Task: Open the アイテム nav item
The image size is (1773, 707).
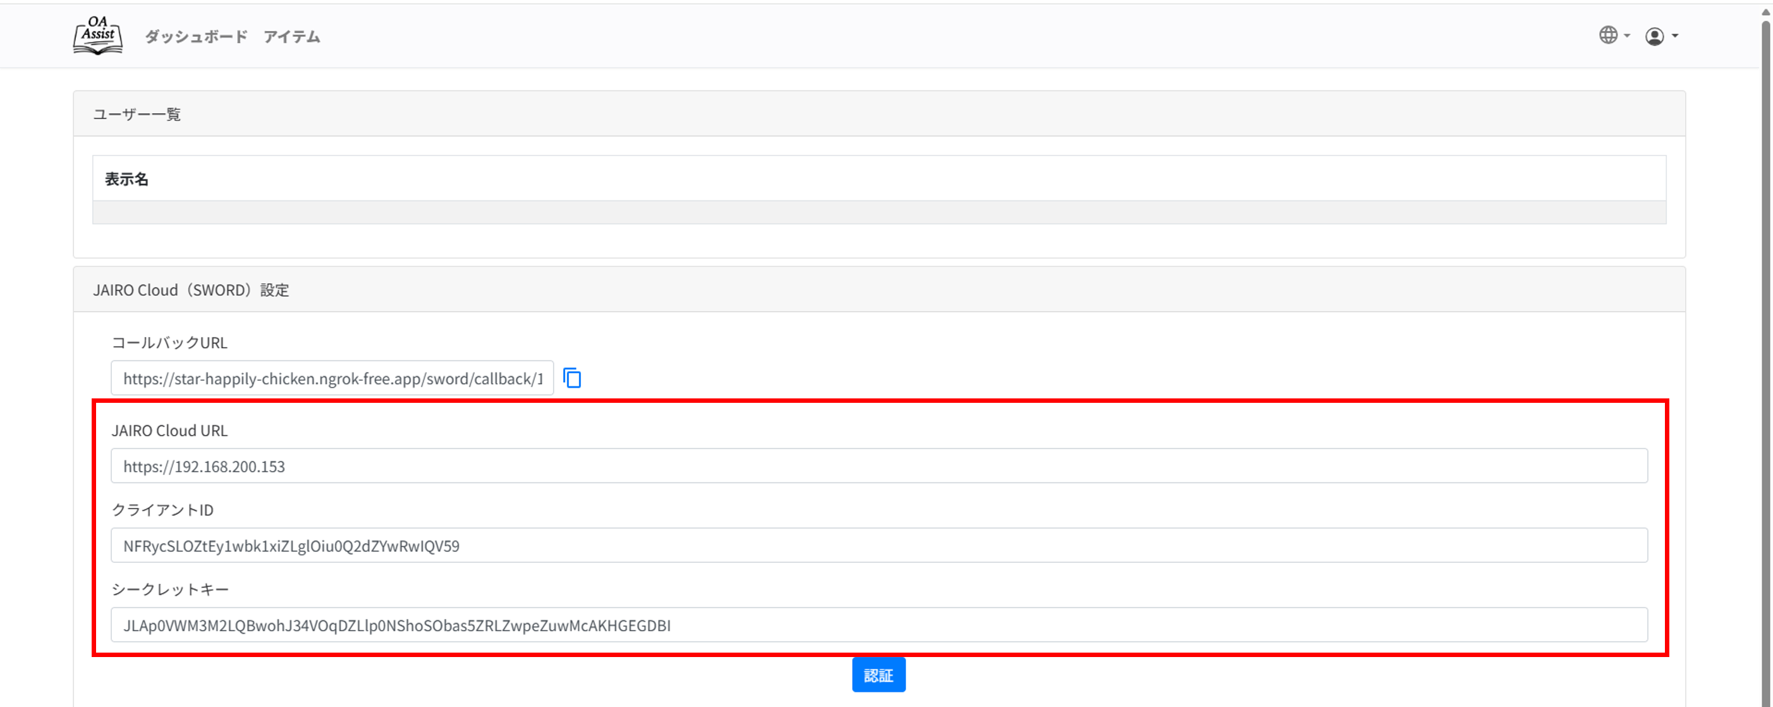Action: 292,37
